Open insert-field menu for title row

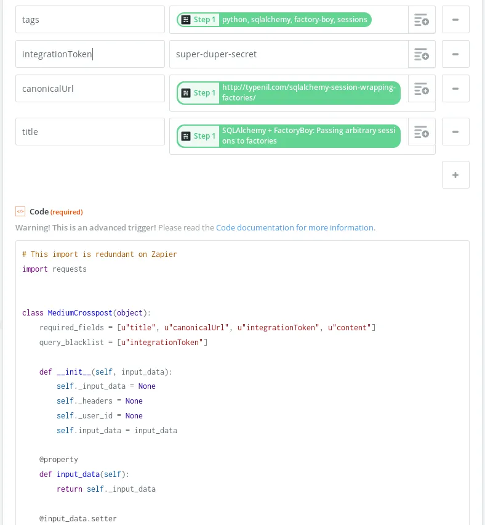[x=422, y=132]
